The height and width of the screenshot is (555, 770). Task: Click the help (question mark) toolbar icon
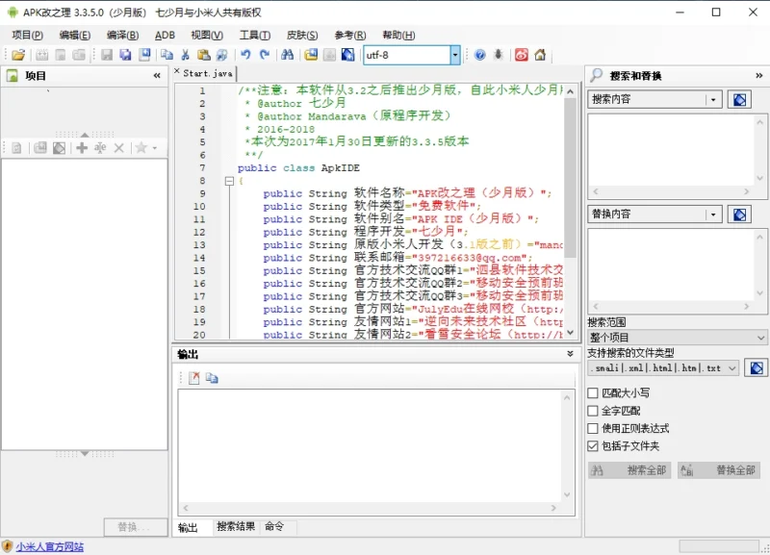click(476, 55)
